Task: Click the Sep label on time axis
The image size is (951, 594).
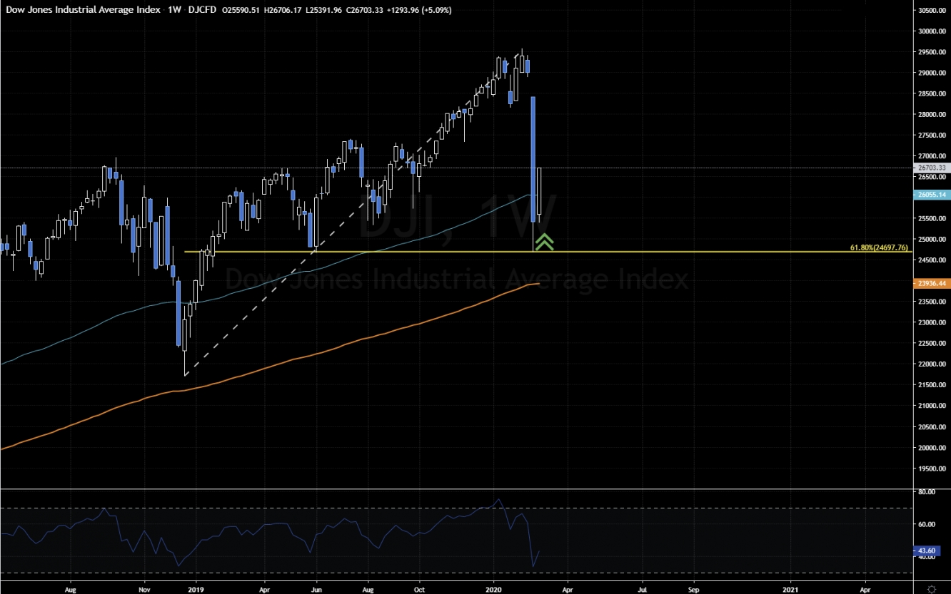Action: tap(693, 590)
